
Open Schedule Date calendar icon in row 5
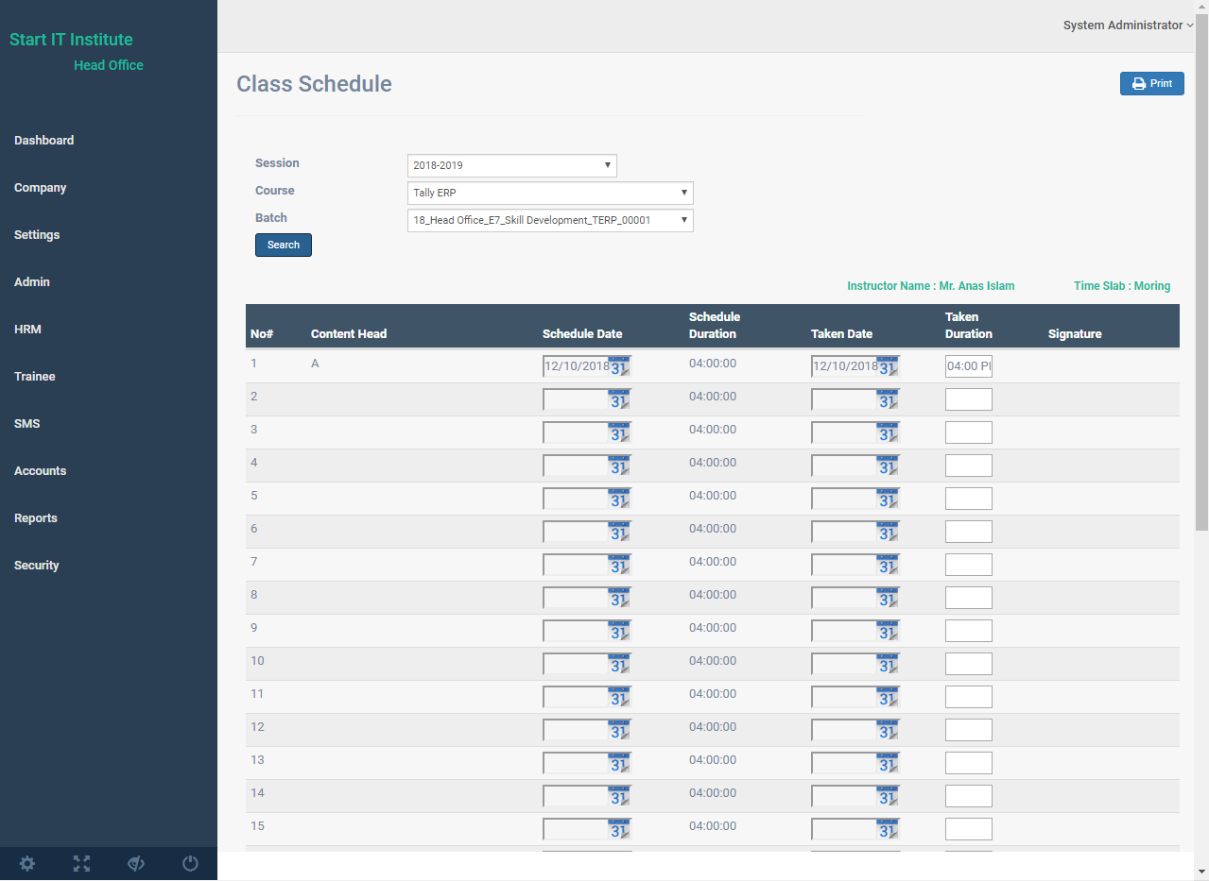click(619, 499)
